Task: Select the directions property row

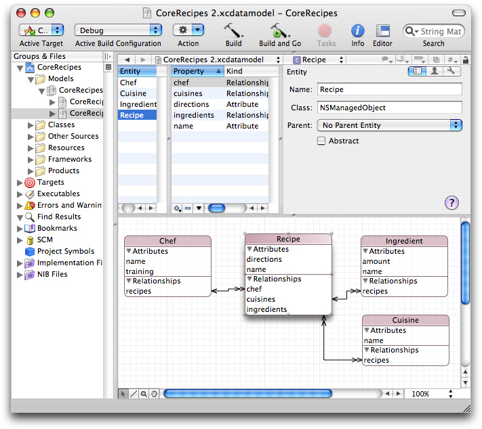Action: point(220,104)
